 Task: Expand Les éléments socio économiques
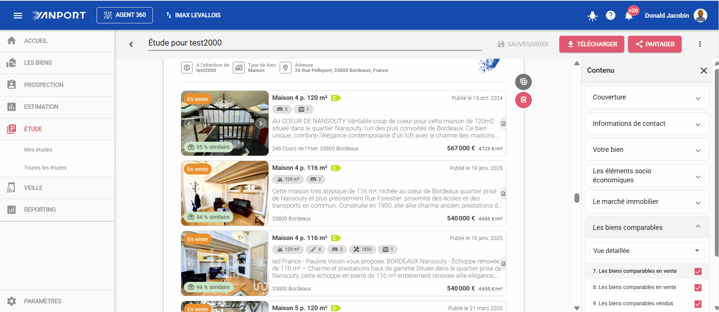pyautogui.click(x=647, y=176)
